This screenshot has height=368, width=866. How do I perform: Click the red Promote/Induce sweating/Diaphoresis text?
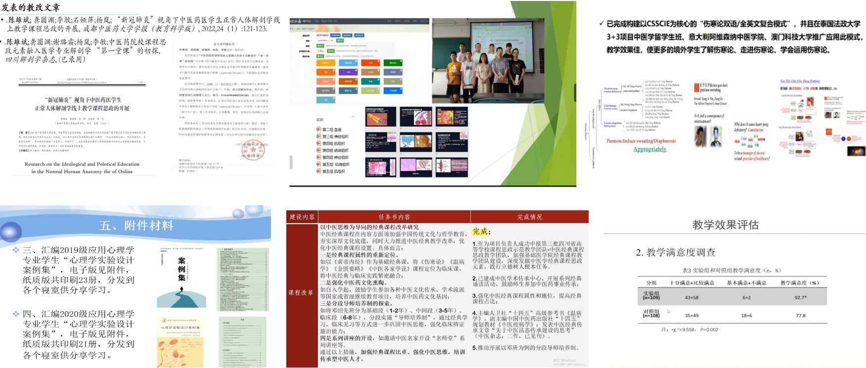tap(641, 141)
